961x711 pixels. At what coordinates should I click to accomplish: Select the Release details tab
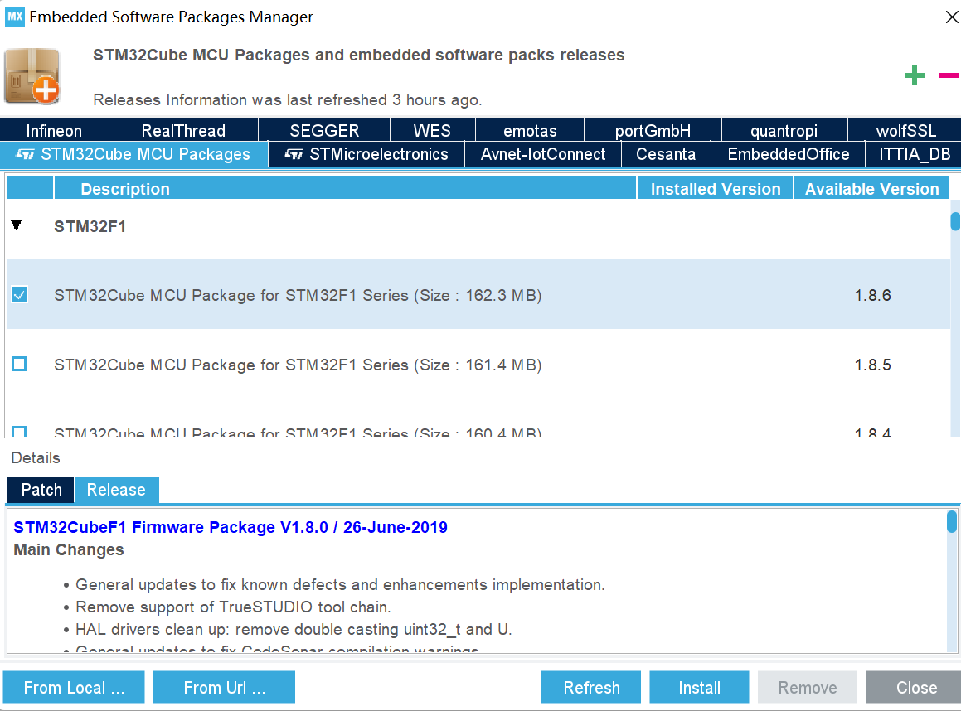pos(116,490)
